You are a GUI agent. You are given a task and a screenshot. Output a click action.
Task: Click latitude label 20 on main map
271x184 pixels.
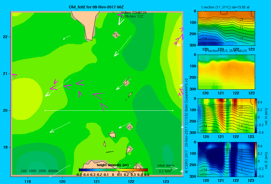[x=5, y=110]
